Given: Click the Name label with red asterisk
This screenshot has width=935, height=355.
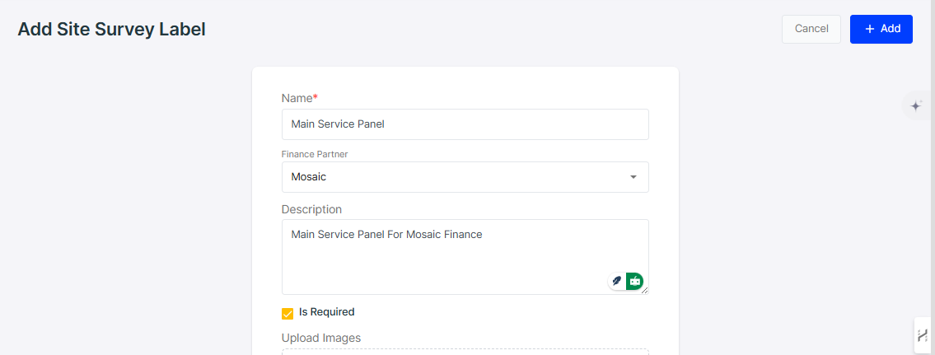Looking at the screenshot, I should tap(300, 98).
